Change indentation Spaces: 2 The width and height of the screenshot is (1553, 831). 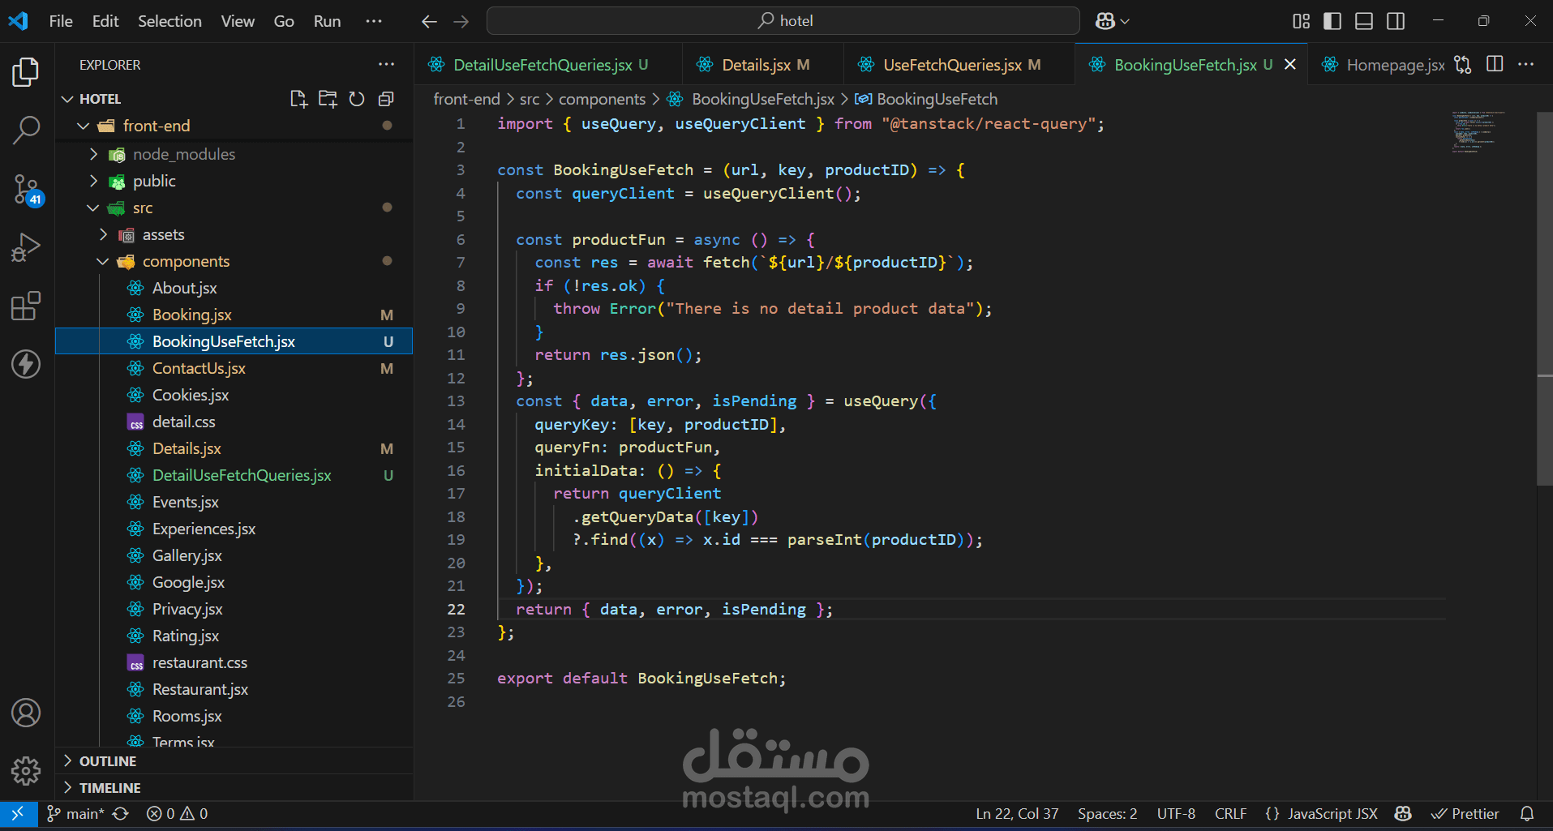click(1107, 813)
